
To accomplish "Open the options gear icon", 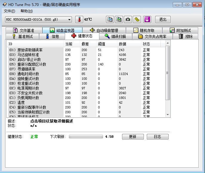I will 137,19.
